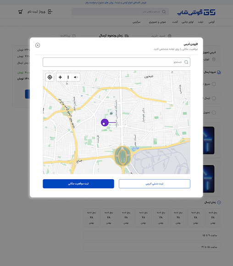Screen dimensions: 233x266
Task: Go to the سبد خرید checkout step
Action: pyautogui.click(x=158, y=36)
